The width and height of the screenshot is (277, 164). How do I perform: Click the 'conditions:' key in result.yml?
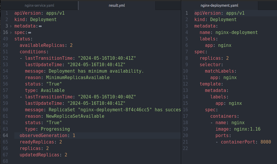(34, 52)
